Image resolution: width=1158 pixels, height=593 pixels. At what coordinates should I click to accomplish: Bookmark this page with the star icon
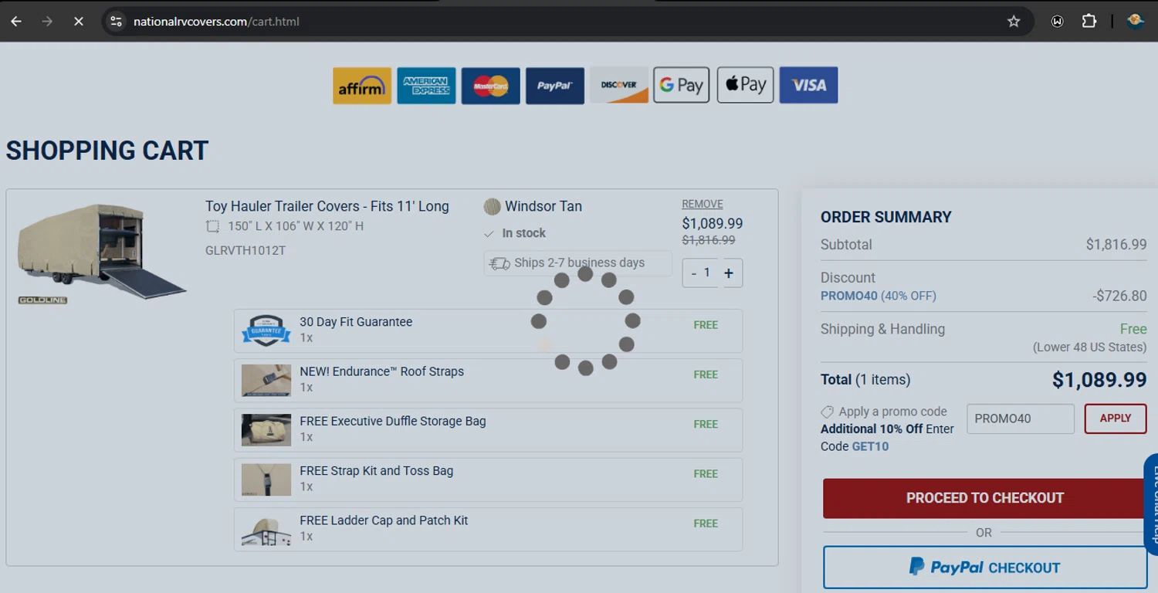[x=1014, y=22]
